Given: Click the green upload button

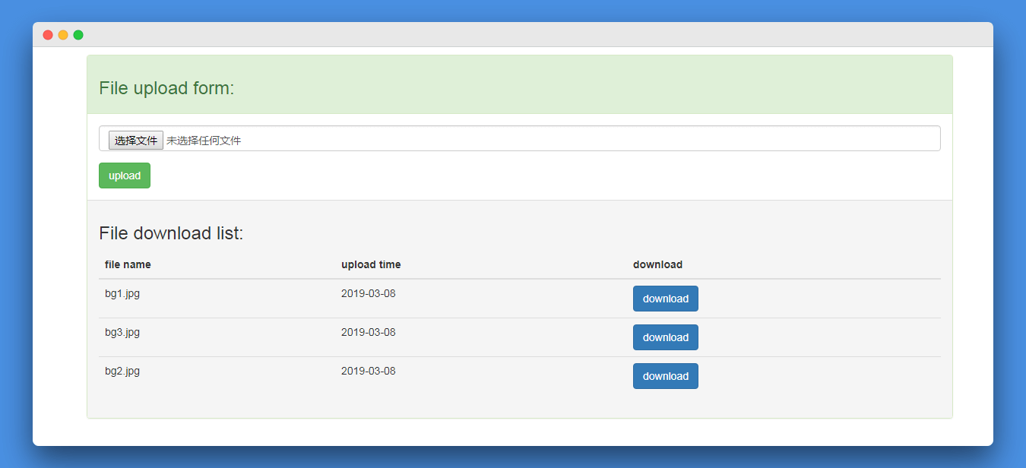Looking at the screenshot, I should pyautogui.click(x=125, y=175).
